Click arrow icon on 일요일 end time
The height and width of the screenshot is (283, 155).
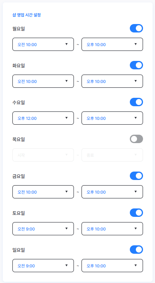click(135, 265)
